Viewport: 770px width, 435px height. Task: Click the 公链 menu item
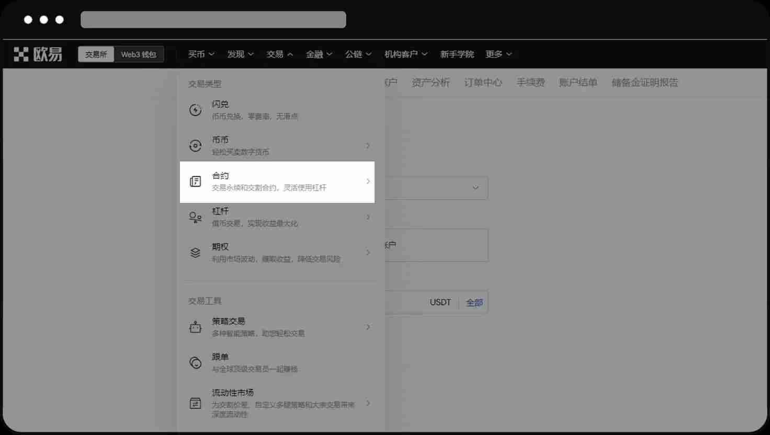[358, 54]
